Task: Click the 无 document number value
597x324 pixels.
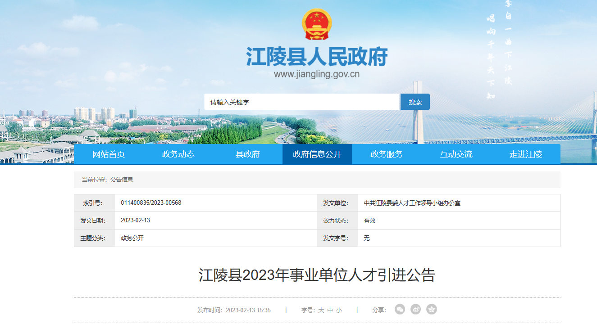Action: [367, 238]
